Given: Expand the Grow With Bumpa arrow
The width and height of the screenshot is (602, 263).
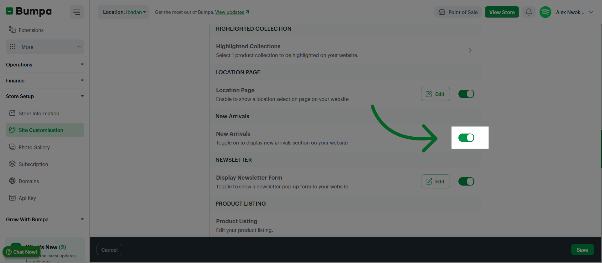Looking at the screenshot, I should click(82, 219).
